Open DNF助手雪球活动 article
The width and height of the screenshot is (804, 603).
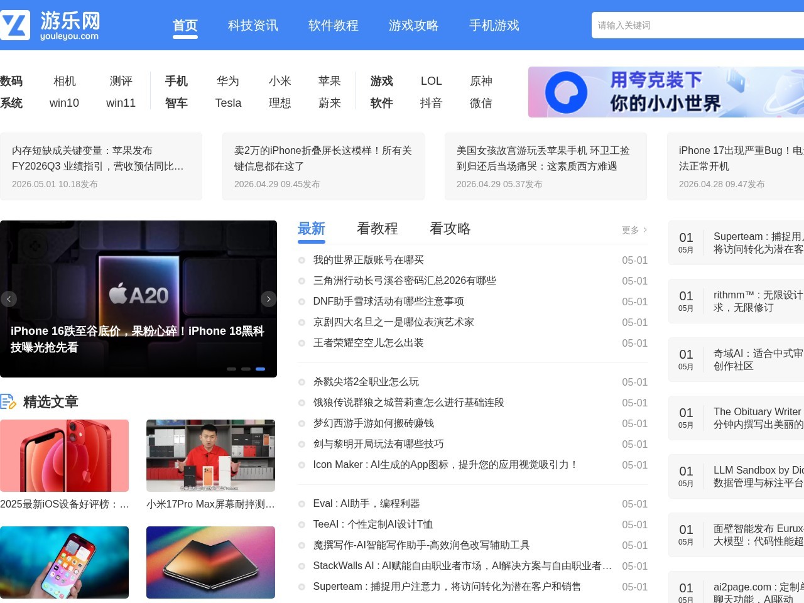pos(389,301)
